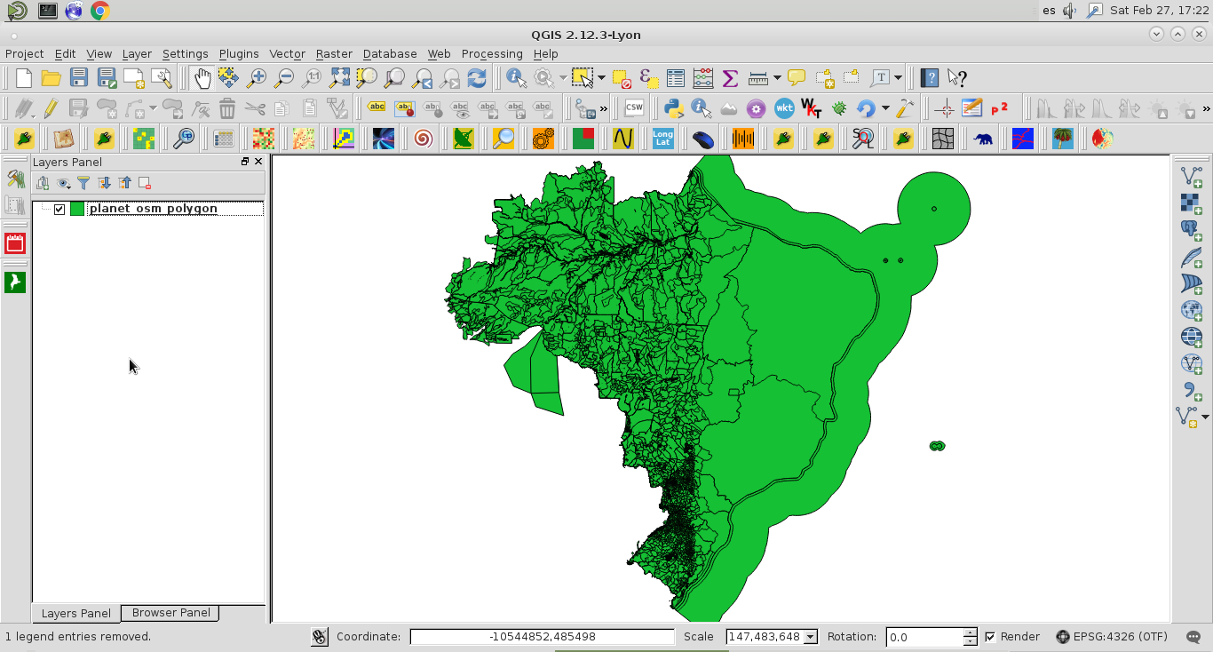Open the Plugins menu
This screenshot has height=652, width=1213.
pos(239,54)
